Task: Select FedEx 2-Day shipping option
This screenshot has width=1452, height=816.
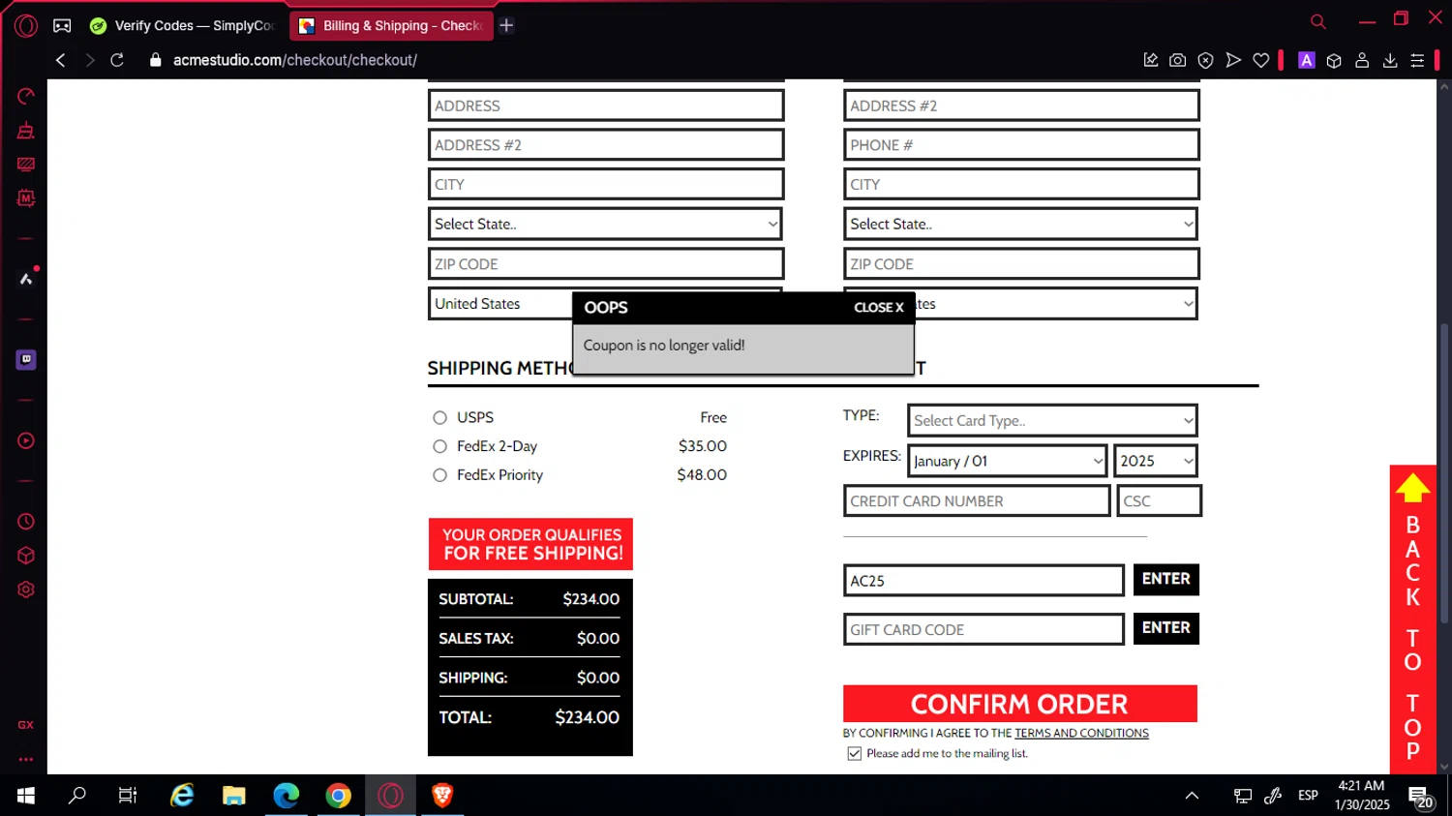Action: pos(439,446)
